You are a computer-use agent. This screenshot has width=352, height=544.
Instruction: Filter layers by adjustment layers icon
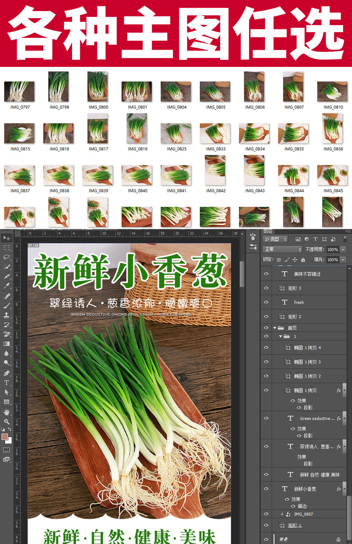tap(307, 239)
